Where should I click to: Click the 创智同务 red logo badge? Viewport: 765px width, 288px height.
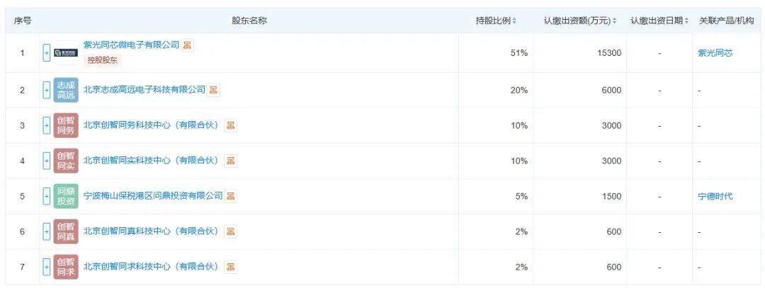click(x=66, y=125)
